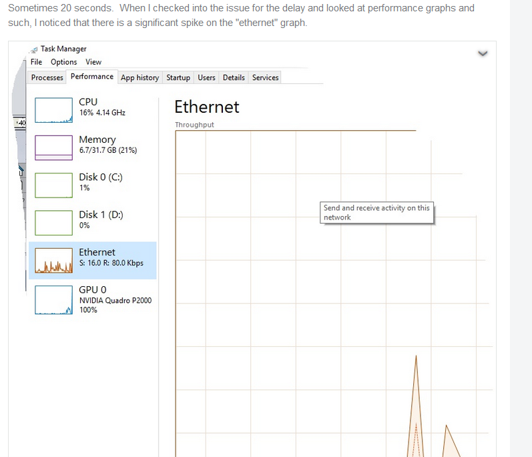This screenshot has height=457, width=532.
Task: Click the Task Manager title bar icon
Action: coord(33,49)
